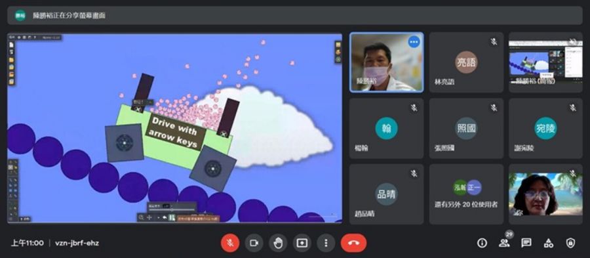
Task: Open host controls shield icon
Action: coord(570,243)
